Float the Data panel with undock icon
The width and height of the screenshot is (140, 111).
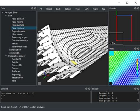pyautogui.click(x=32, y=8)
